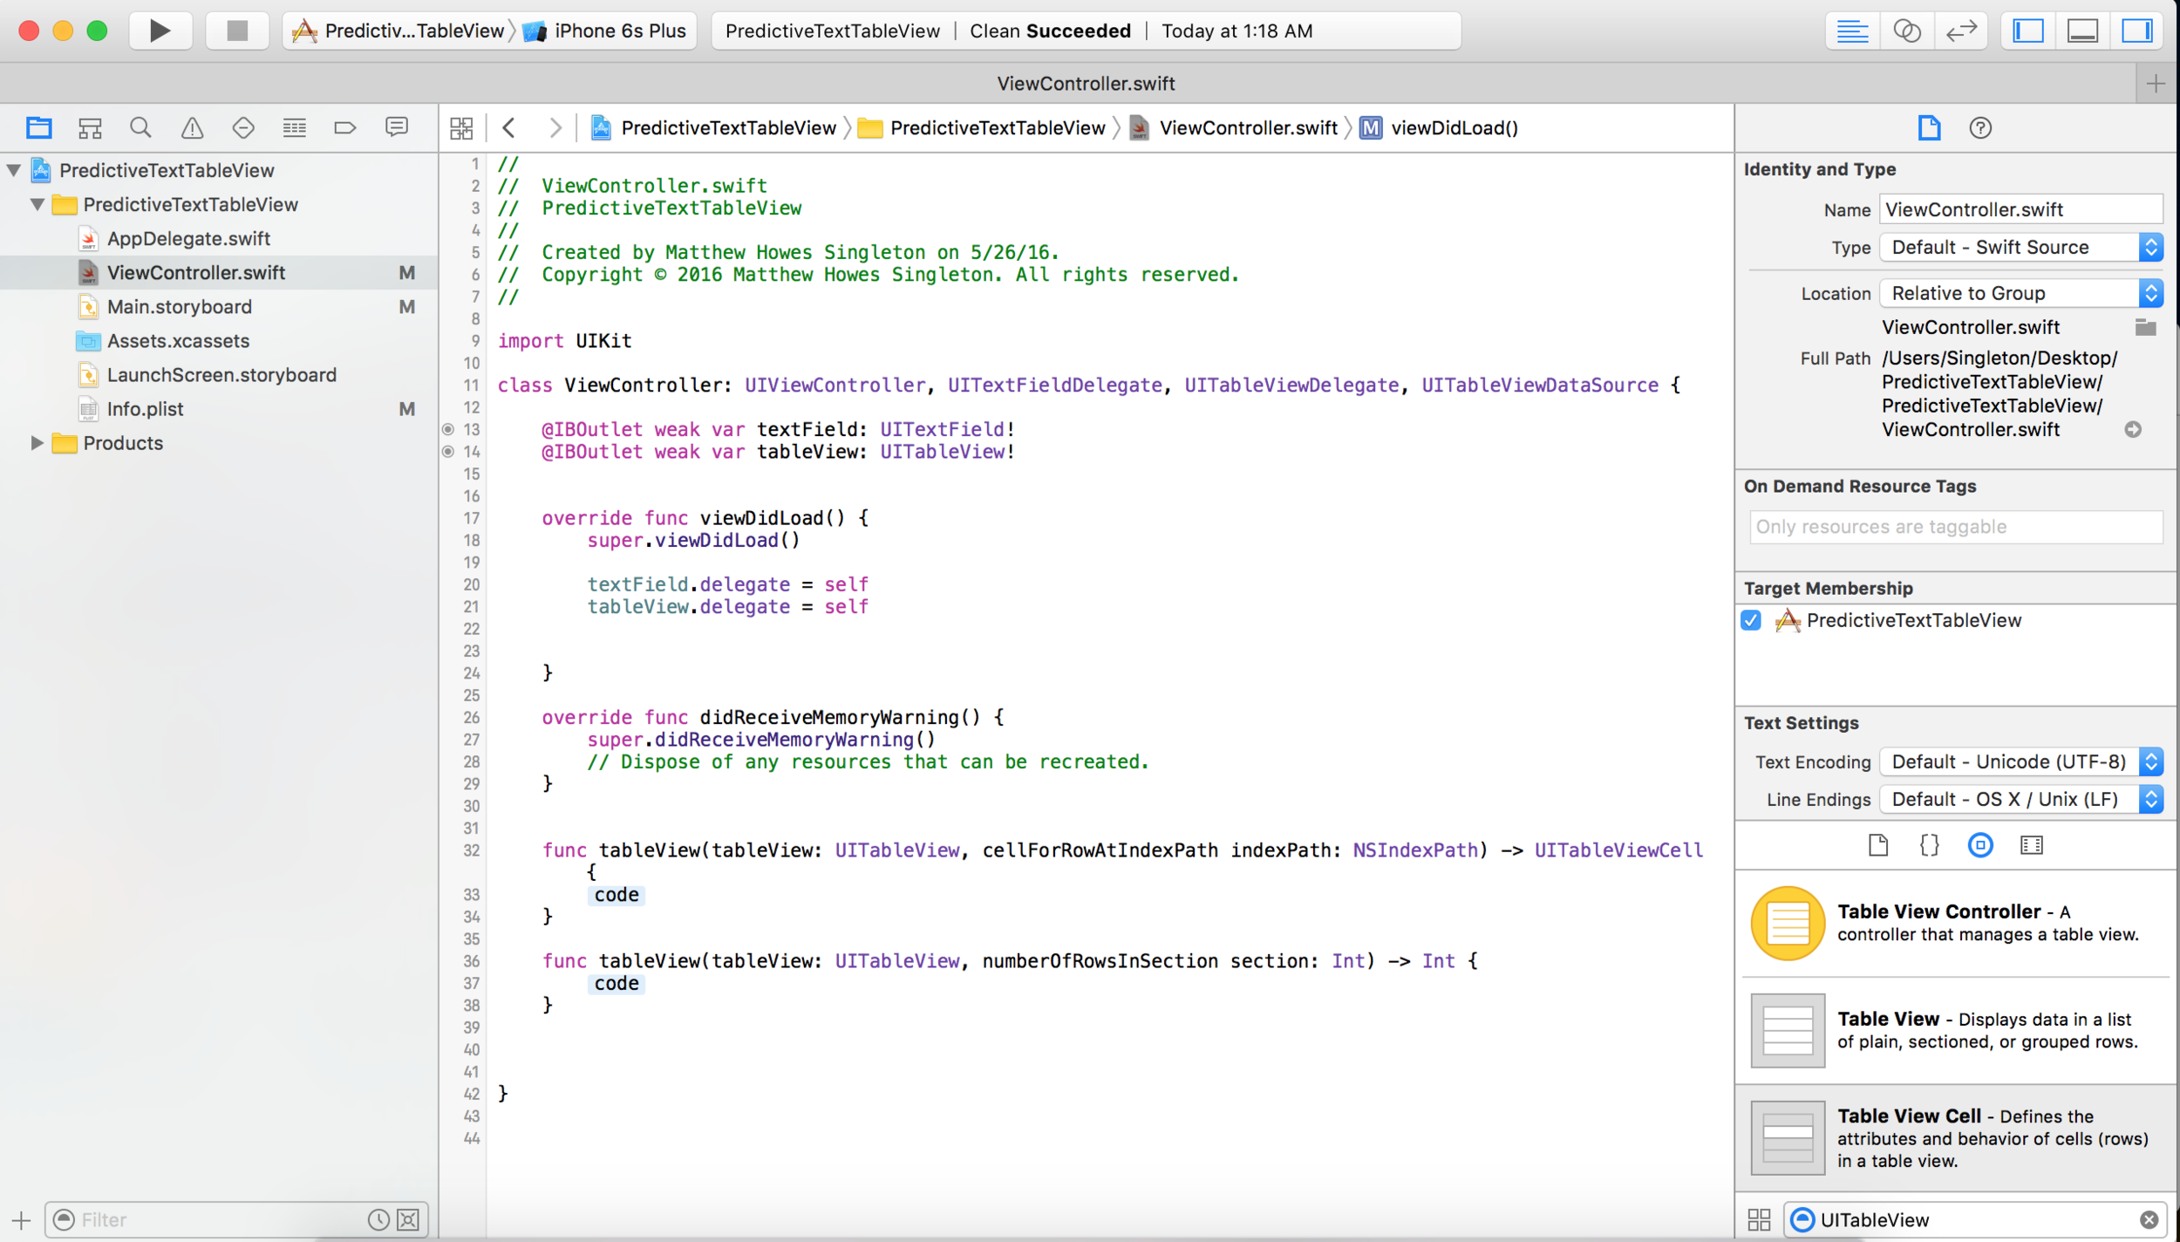Viewport: 2180px width, 1242px height.
Task: Click PredictiveTextTableView folder in jump bar
Action: pyautogui.click(x=982, y=128)
